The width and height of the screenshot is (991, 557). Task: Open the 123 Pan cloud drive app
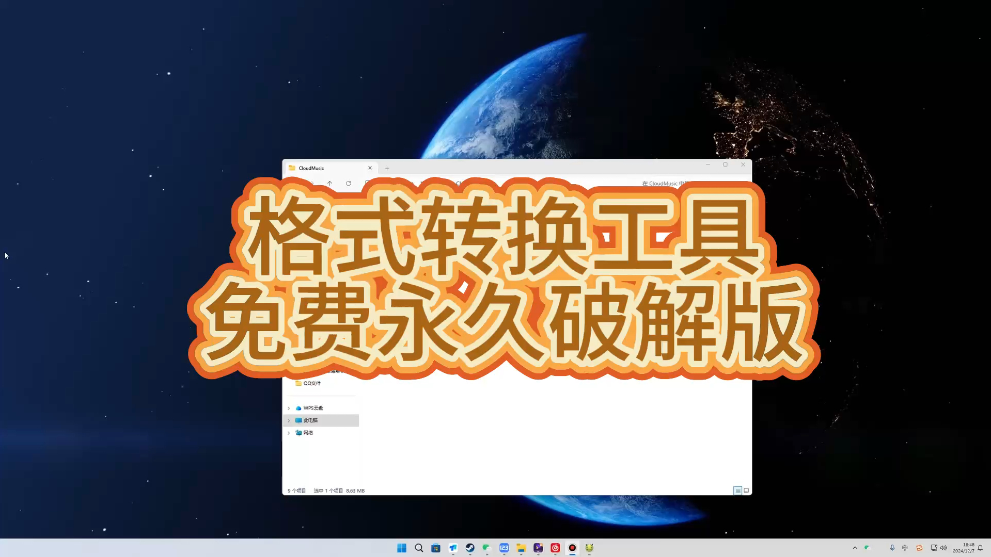click(x=505, y=548)
